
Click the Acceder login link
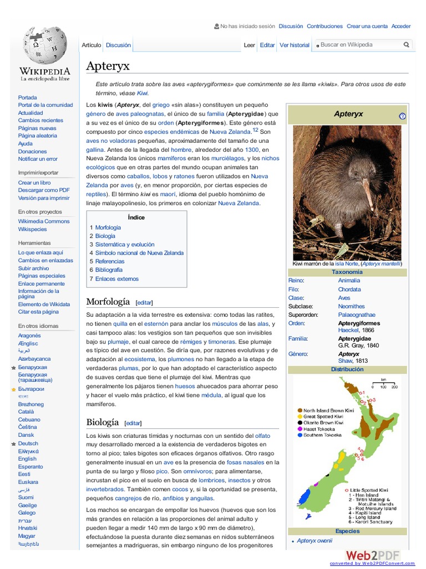401,26
